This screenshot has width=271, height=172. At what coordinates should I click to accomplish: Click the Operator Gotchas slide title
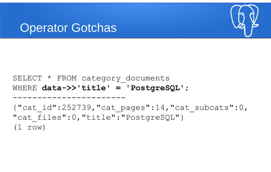[x=68, y=28]
